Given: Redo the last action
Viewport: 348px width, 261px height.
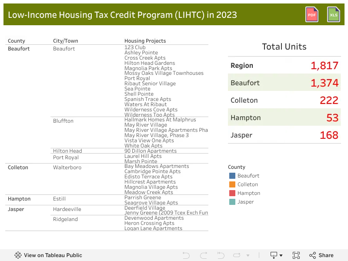Looking at the screenshot, I should (204, 255).
